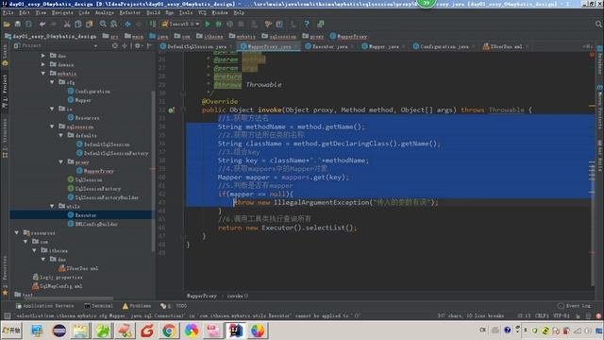
Task: Open the Tomcat run configuration dropdown
Action: coord(181,25)
